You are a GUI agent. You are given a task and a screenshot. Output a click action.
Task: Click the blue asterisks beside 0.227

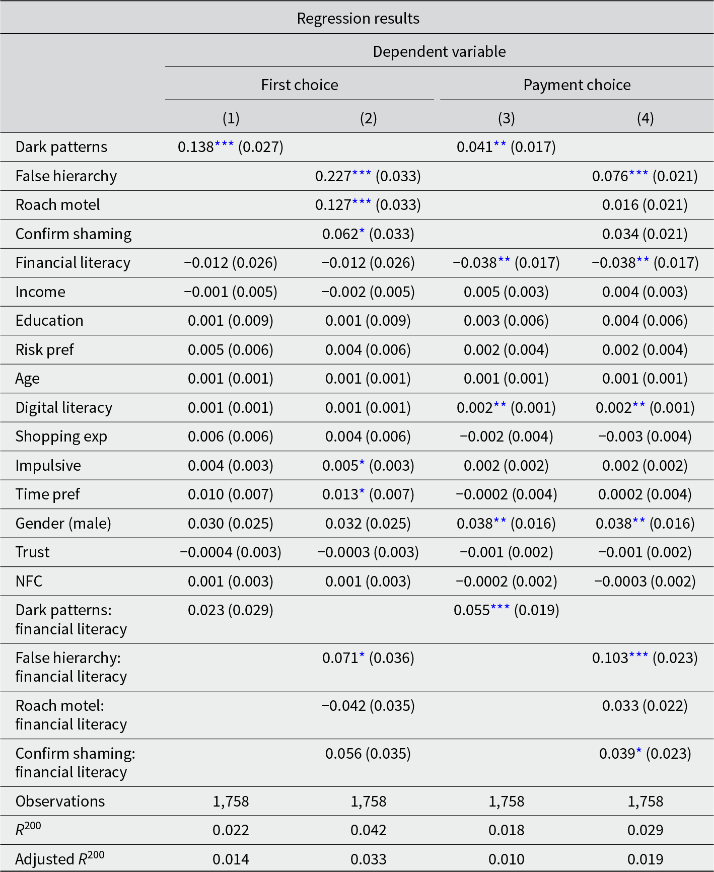click(362, 174)
